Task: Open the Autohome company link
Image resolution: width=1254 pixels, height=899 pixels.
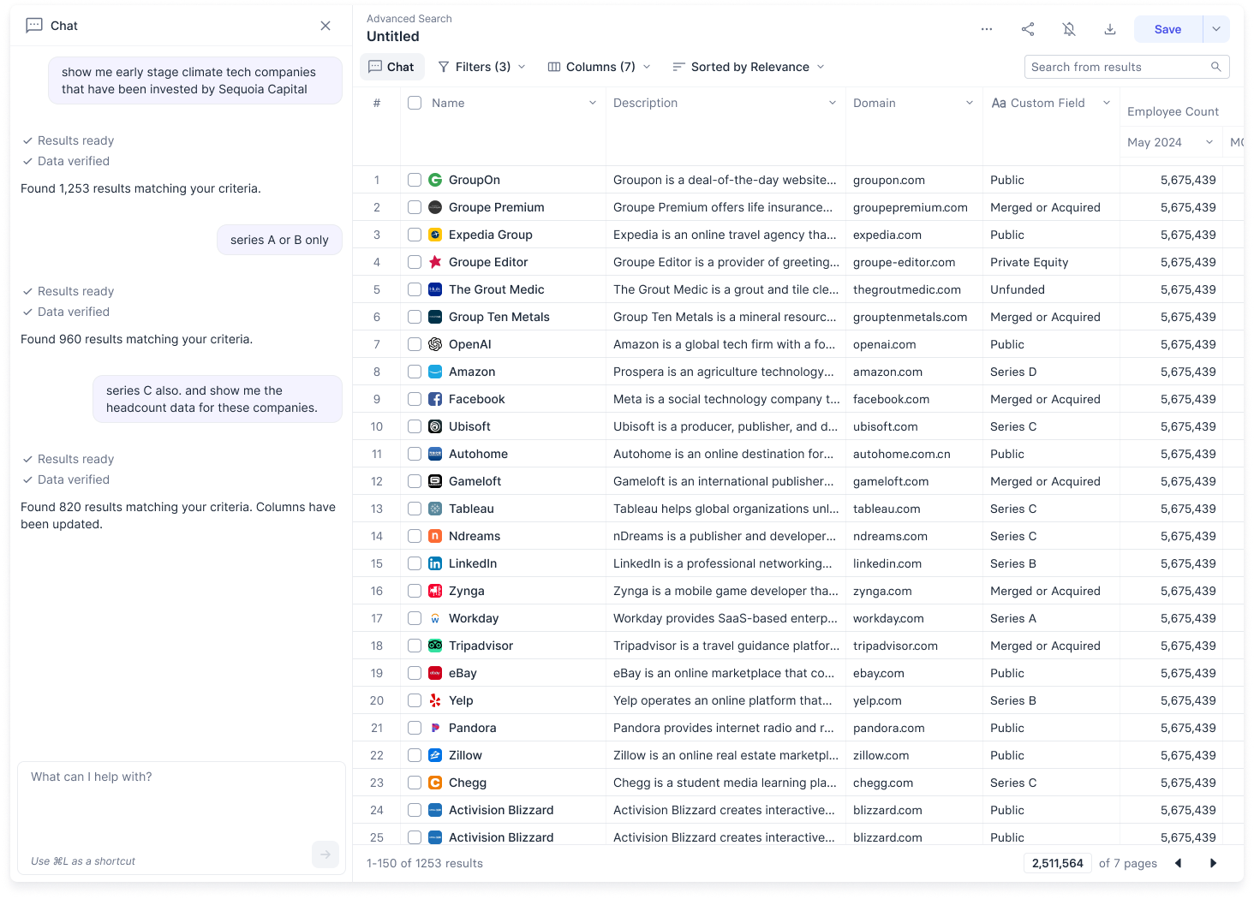Action: coord(478,454)
